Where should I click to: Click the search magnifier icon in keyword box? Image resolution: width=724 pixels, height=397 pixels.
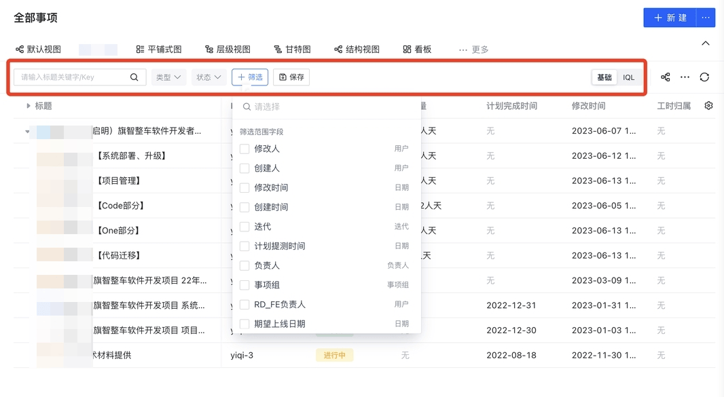tap(134, 77)
